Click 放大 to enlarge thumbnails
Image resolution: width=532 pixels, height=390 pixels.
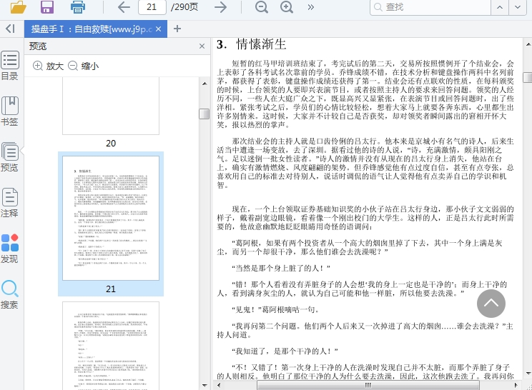48,66
